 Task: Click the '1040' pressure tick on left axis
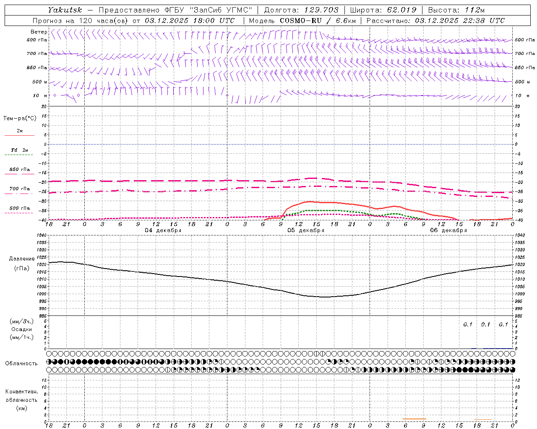[42, 235]
